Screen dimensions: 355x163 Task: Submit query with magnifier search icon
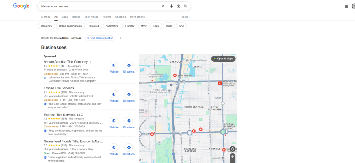pyautogui.click(x=186, y=6)
